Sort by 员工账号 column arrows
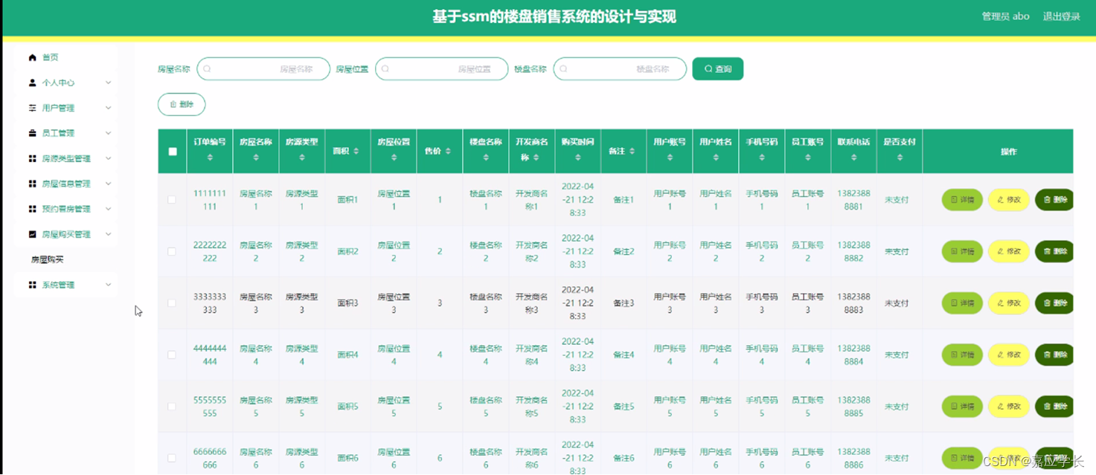Image resolution: width=1096 pixels, height=475 pixels. coord(808,158)
